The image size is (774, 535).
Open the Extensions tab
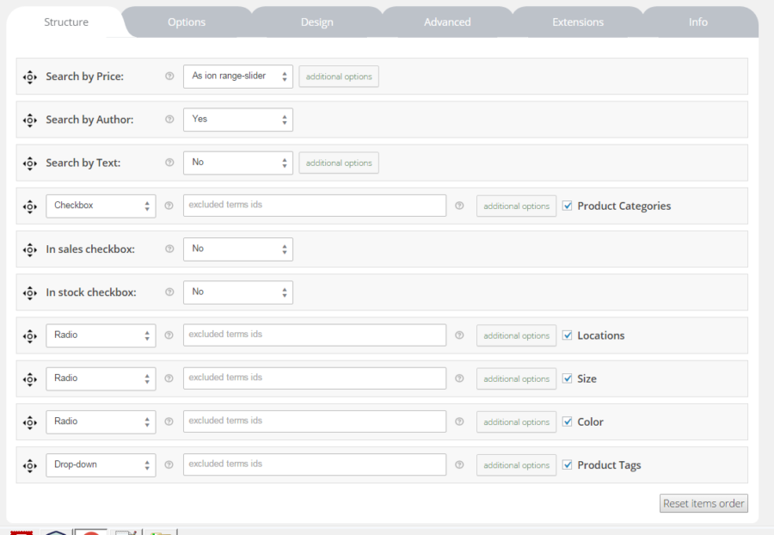[577, 22]
